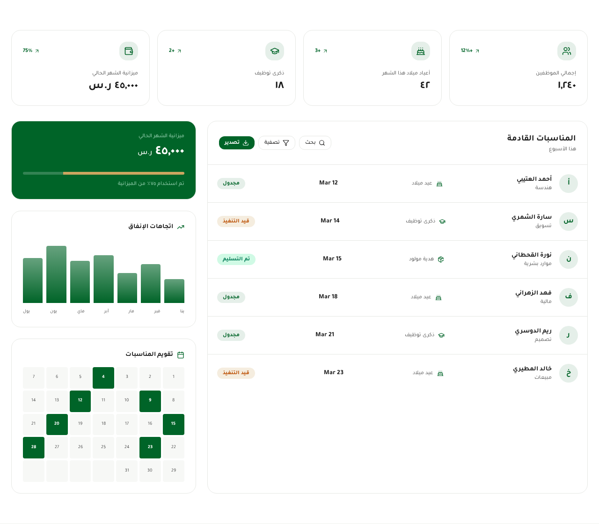
Task: Click the avatar of سارة الشمري
Action: coord(569,221)
